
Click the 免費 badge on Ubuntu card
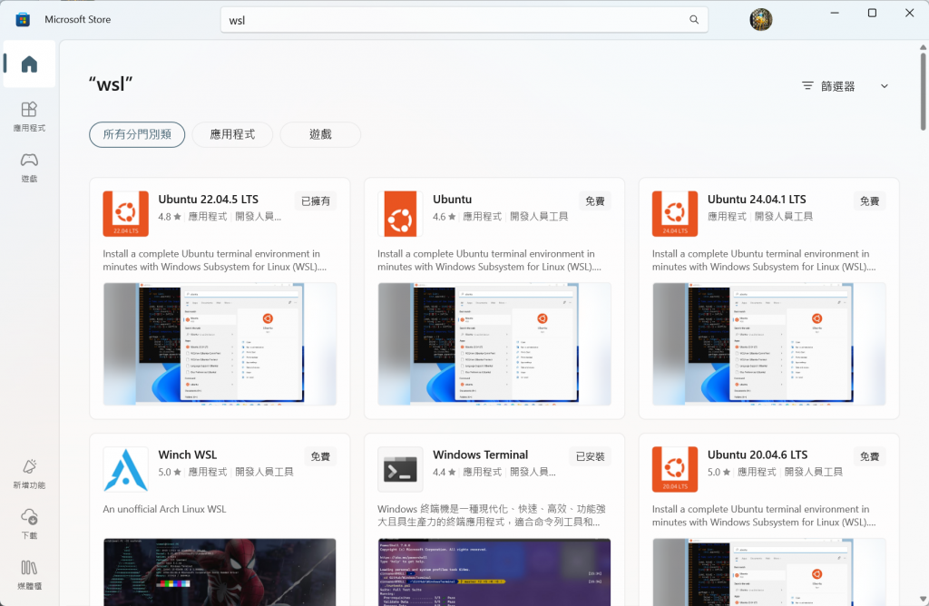[595, 201]
